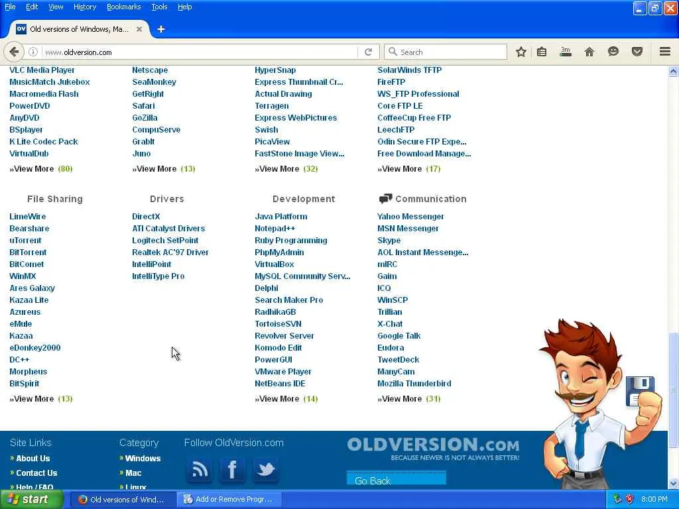Open the Bookmarks menu
Screen dimensions: 679x509
tap(124, 7)
